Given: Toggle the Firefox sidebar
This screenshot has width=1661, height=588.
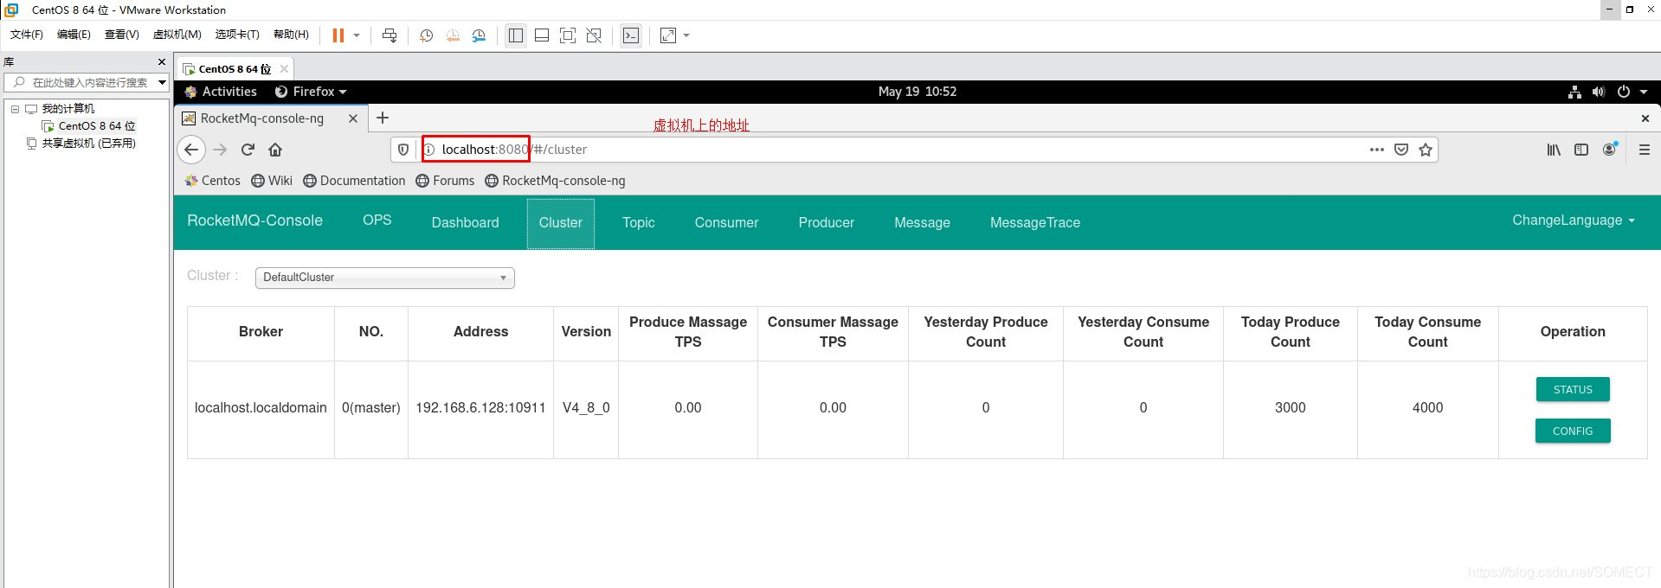Looking at the screenshot, I should [1581, 150].
